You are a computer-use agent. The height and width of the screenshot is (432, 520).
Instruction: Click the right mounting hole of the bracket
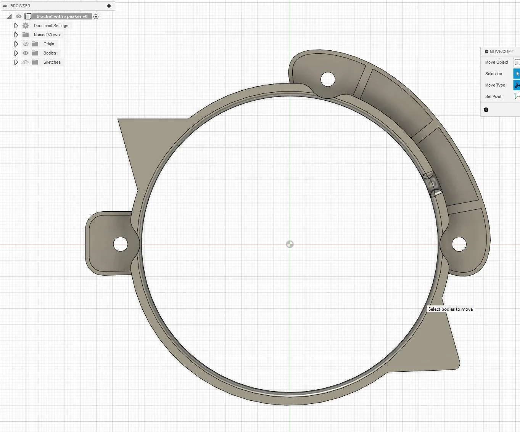coord(459,244)
